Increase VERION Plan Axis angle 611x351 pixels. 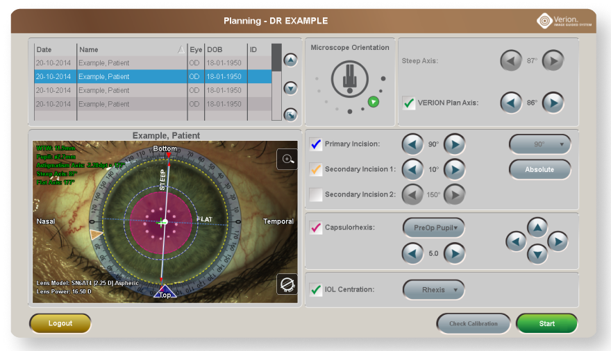point(553,103)
